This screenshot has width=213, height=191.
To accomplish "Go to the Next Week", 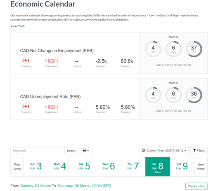I will 201,167.
